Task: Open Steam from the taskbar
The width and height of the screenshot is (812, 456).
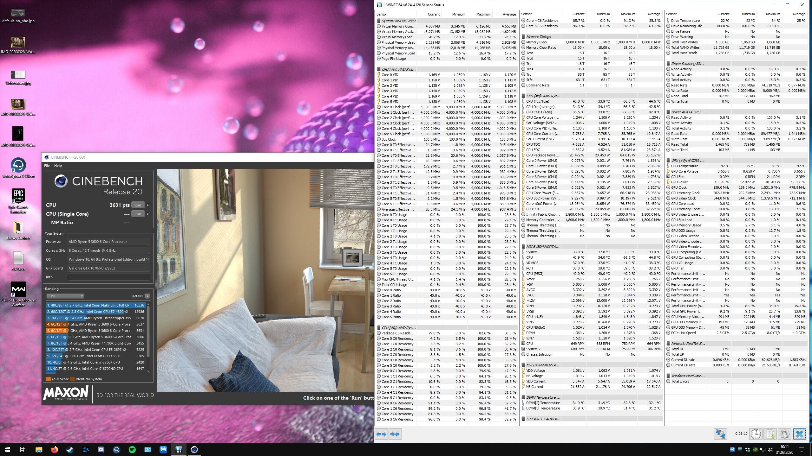Action: [x=70, y=449]
